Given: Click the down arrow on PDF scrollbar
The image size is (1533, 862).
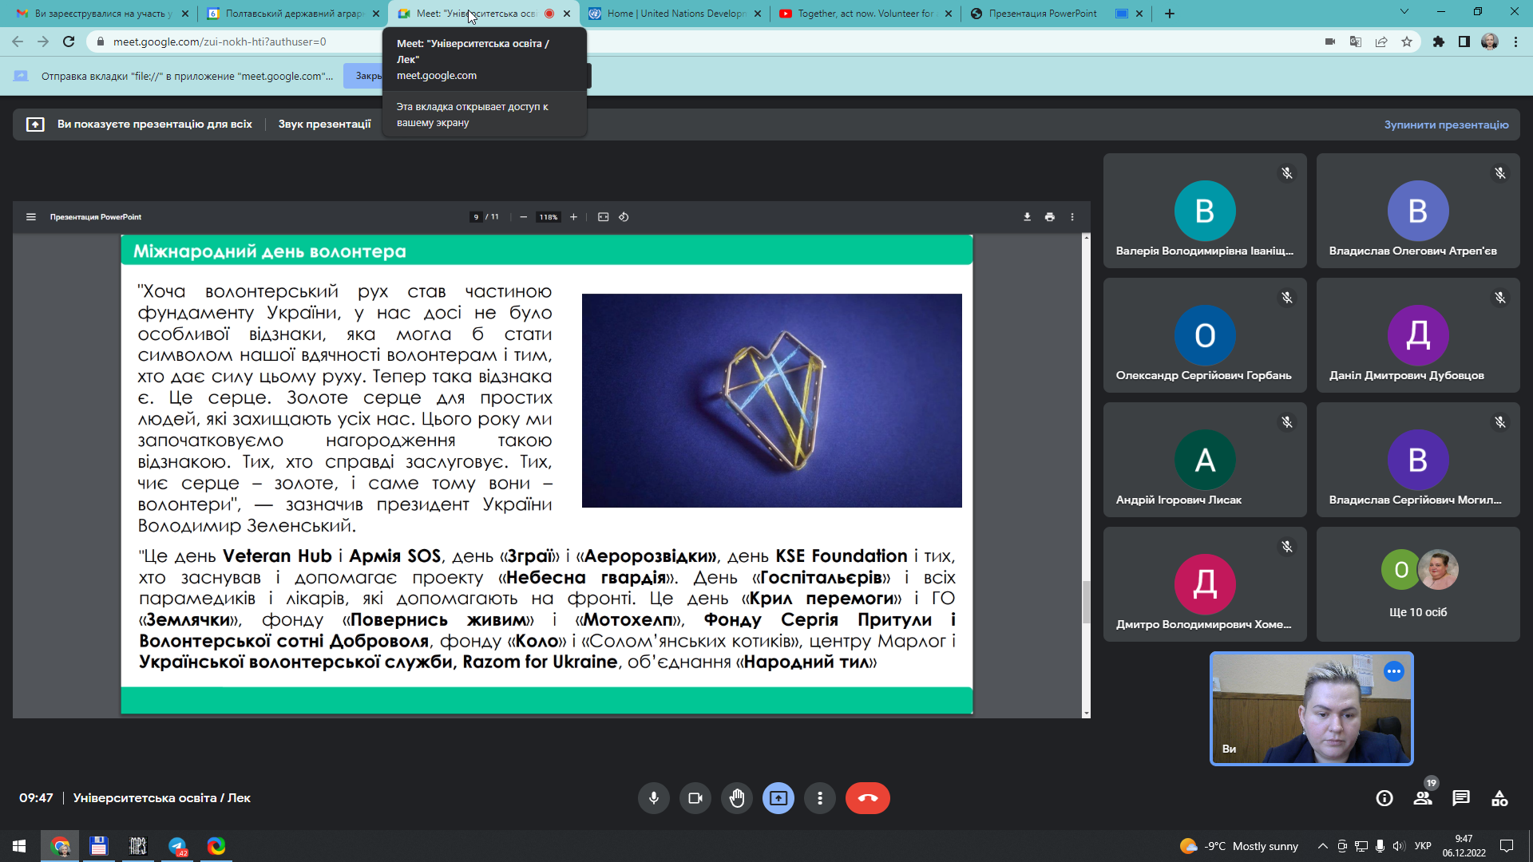Looking at the screenshot, I should pos(1086,714).
